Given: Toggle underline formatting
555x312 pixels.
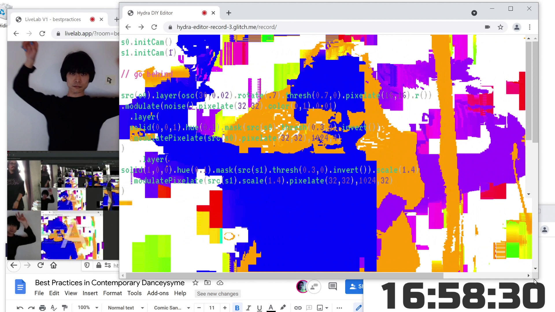Looking at the screenshot, I should [259, 308].
